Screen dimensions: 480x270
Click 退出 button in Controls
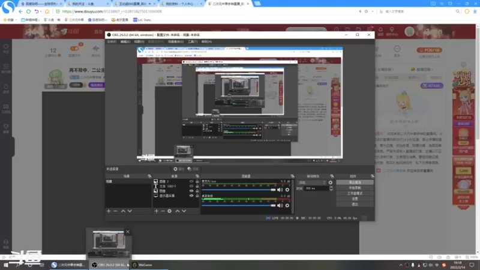[x=355, y=204]
